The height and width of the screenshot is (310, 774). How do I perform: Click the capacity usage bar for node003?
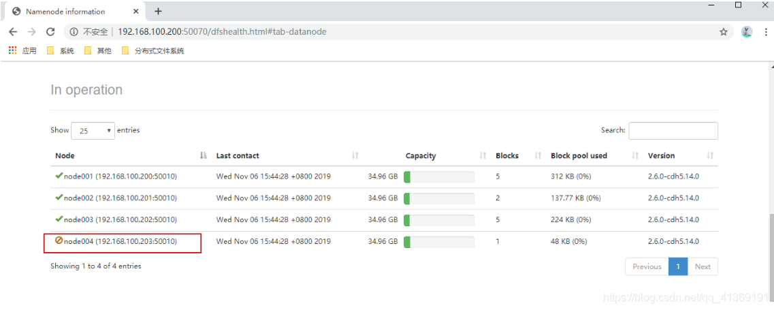point(439,220)
